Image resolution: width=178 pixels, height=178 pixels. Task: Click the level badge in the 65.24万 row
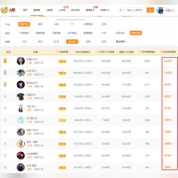[62, 168]
